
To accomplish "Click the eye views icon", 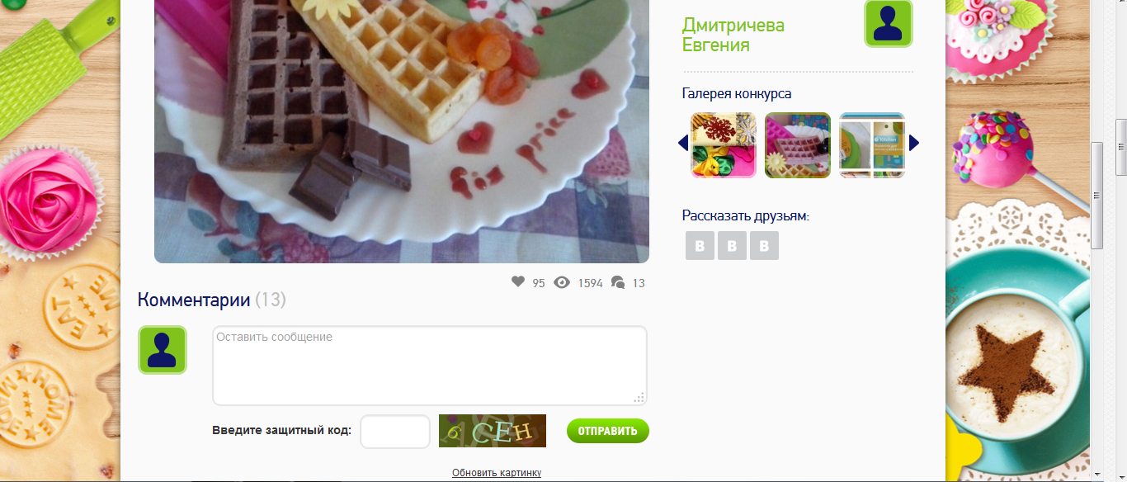I will coord(562,282).
